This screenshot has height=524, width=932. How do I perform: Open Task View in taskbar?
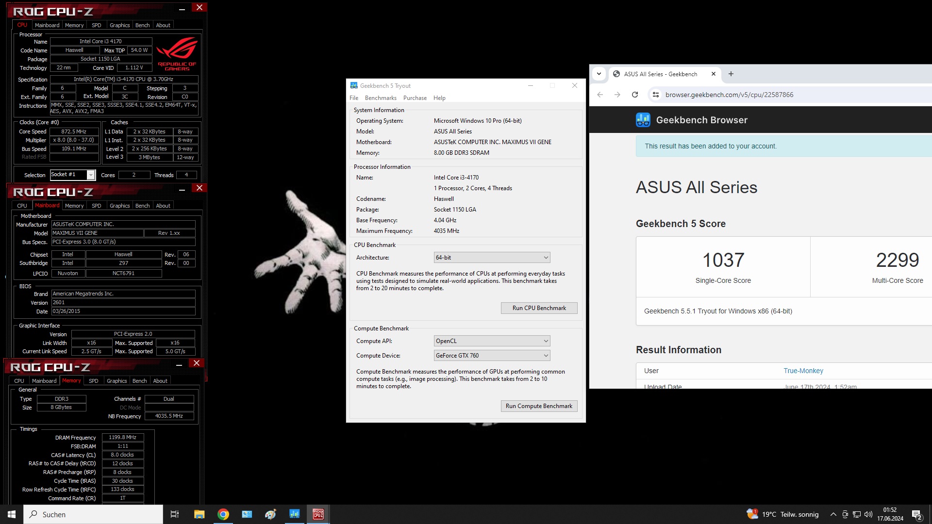pyautogui.click(x=175, y=514)
